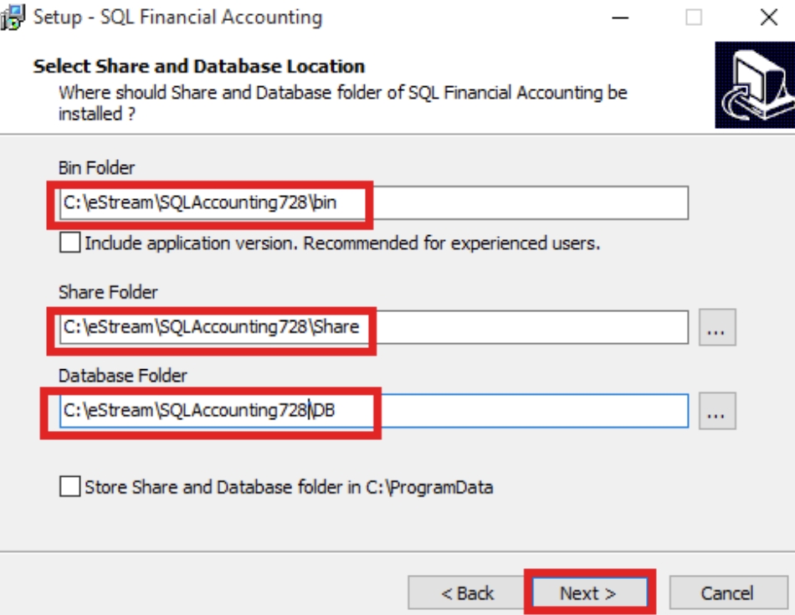The height and width of the screenshot is (615, 795).
Task: Click the Bin Folder label
Action: pyautogui.click(x=96, y=167)
